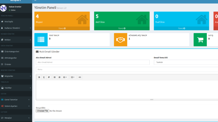The width and height of the screenshot is (218, 122).
Task: Click the Ürün Kategorileri list icon
Action: click(x=2, y=51)
